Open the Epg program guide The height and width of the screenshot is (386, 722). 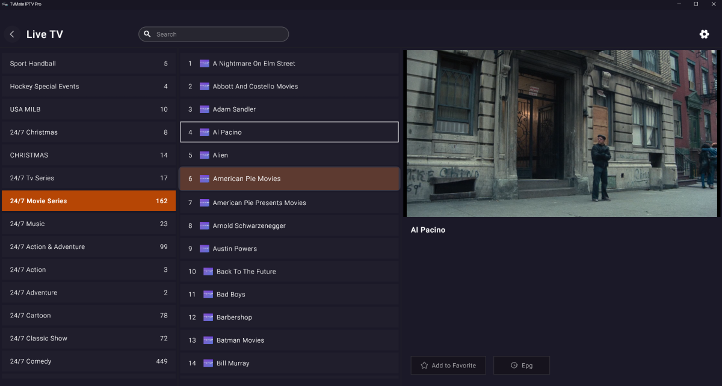point(522,366)
